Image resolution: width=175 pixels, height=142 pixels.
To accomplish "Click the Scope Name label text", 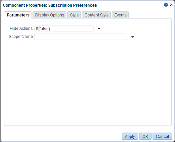I will pyautogui.click(x=21, y=37).
